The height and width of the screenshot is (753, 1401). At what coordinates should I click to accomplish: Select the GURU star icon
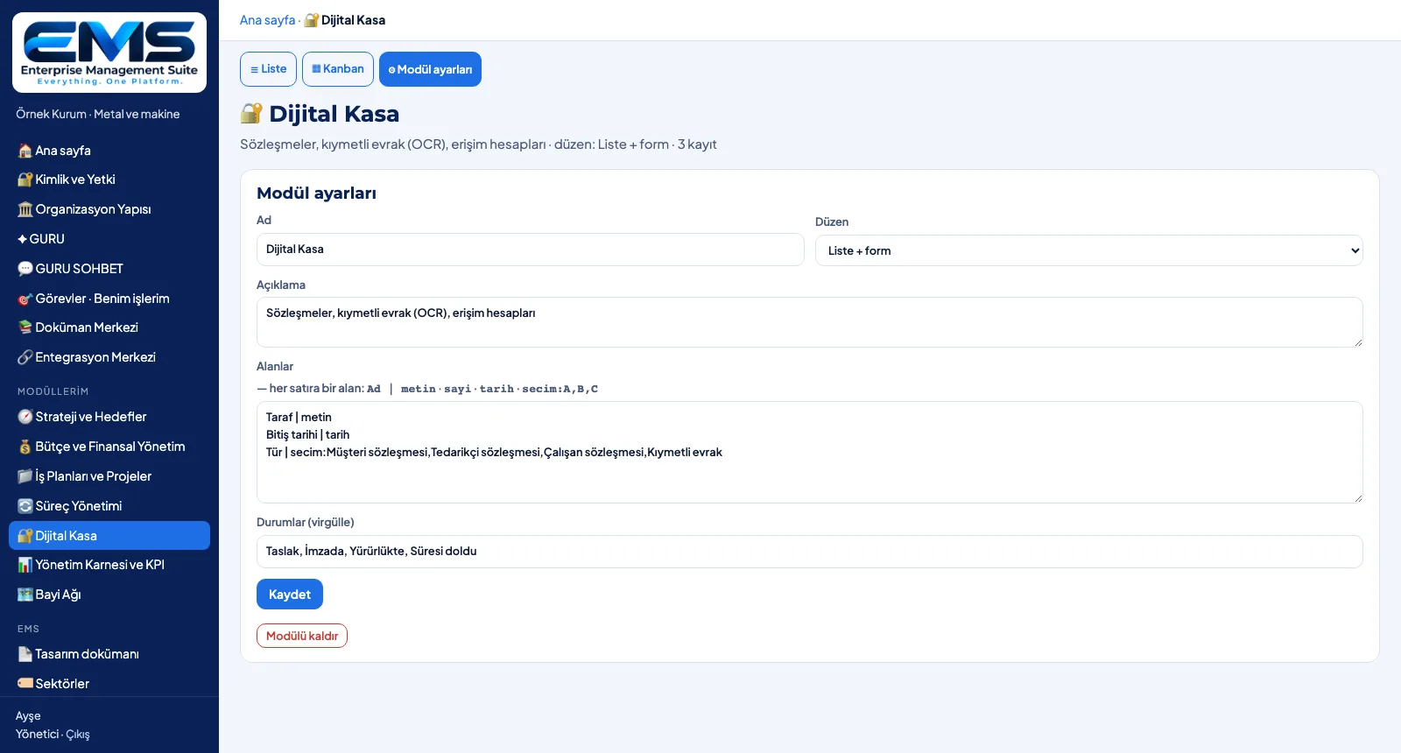pyautogui.click(x=23, y=239)
